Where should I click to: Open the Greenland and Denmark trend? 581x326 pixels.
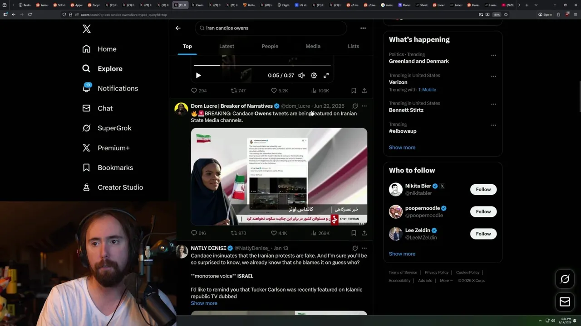[419, 61]
